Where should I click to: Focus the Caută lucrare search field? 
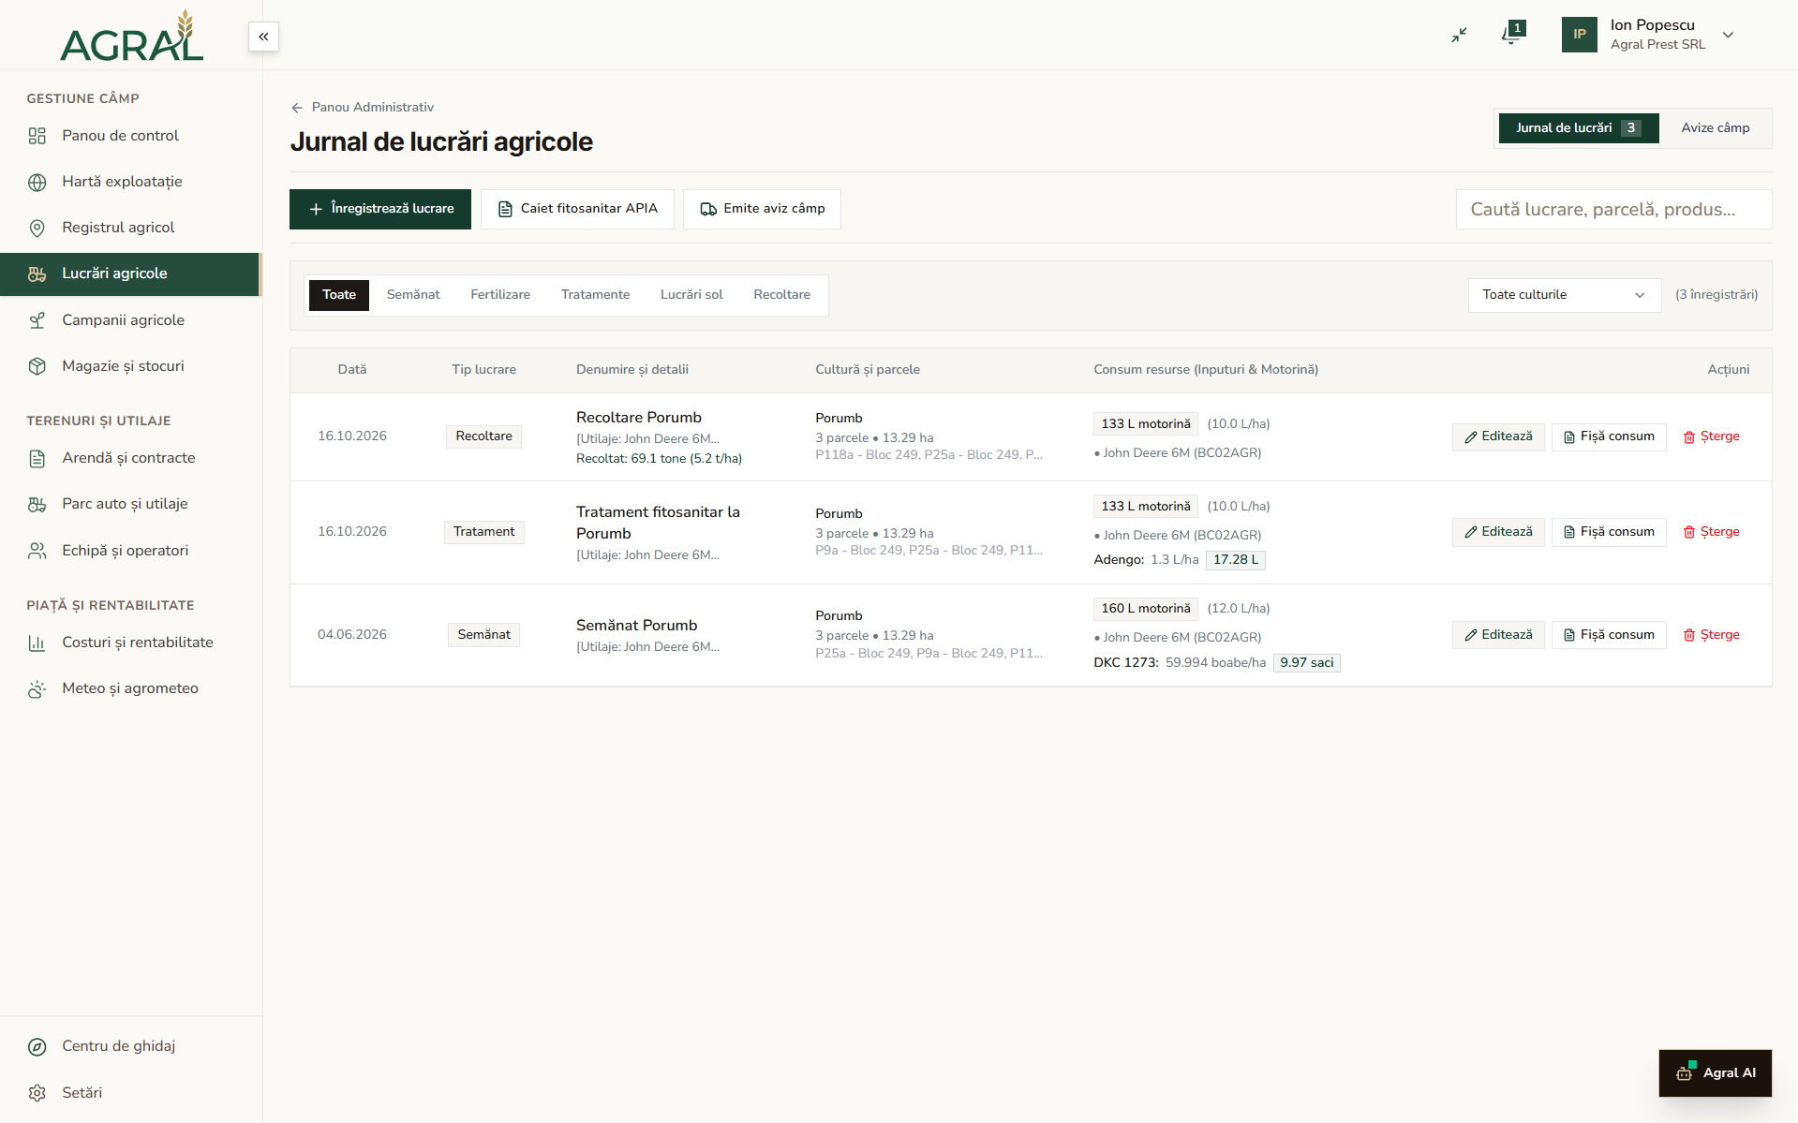[x=1613, y=209]
